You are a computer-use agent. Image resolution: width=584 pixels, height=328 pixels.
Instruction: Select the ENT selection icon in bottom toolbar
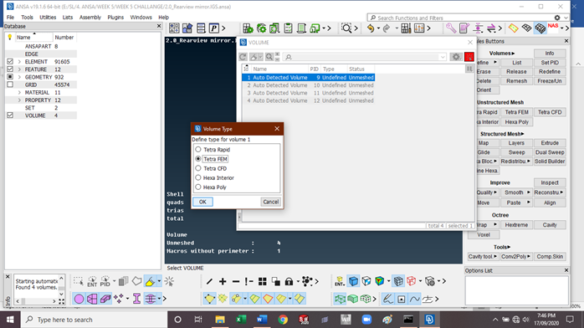92,281
